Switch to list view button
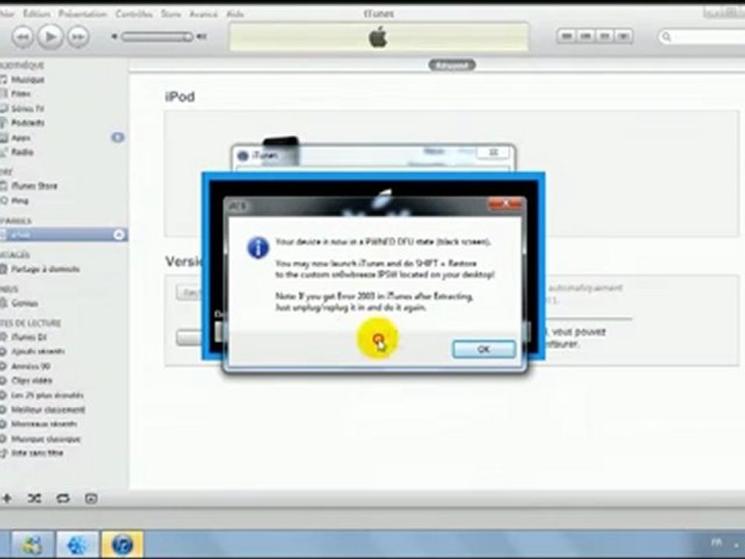This screenshot has width=745, height=559. click(567, 36)
